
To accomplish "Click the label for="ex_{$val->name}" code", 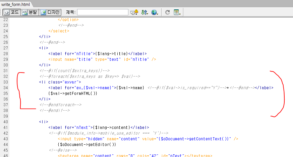I will [82, 88].
